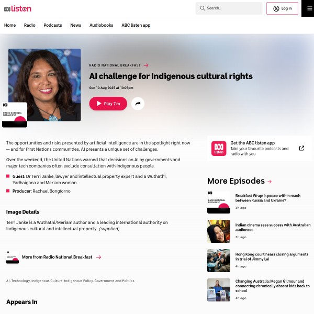314x314 pixels.
Task: Open the Indian cinema episode thumbnail
Action: (x=219, y=231)
